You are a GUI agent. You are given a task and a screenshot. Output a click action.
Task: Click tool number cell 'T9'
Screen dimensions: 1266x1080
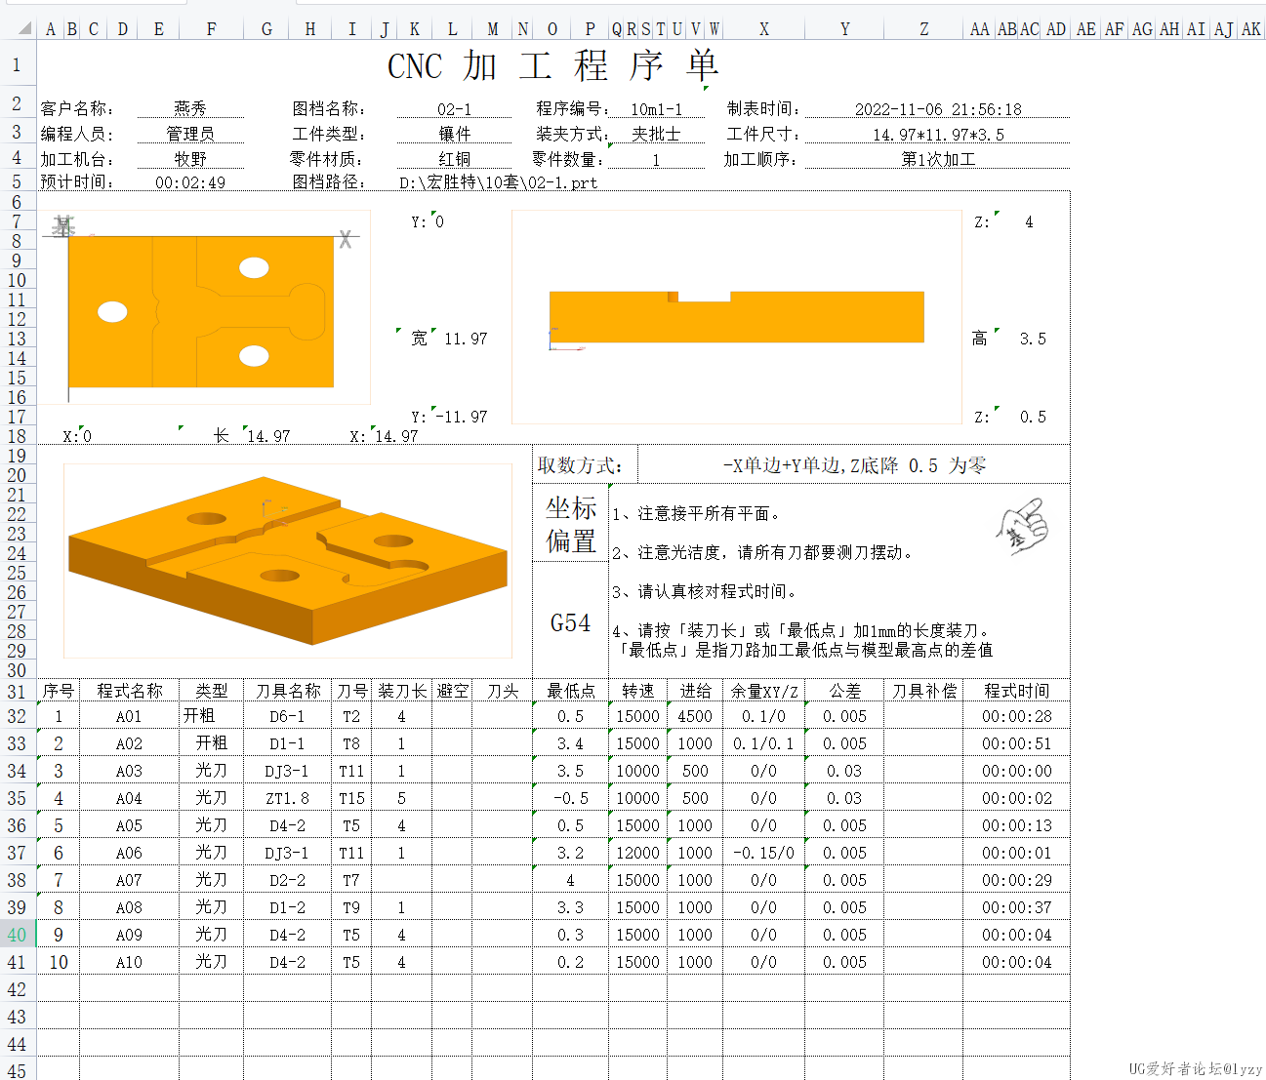point(351,907)
